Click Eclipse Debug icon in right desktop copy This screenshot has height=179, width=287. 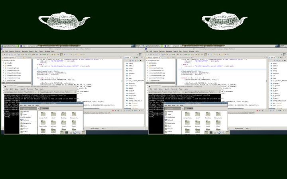tap(185, 54)
